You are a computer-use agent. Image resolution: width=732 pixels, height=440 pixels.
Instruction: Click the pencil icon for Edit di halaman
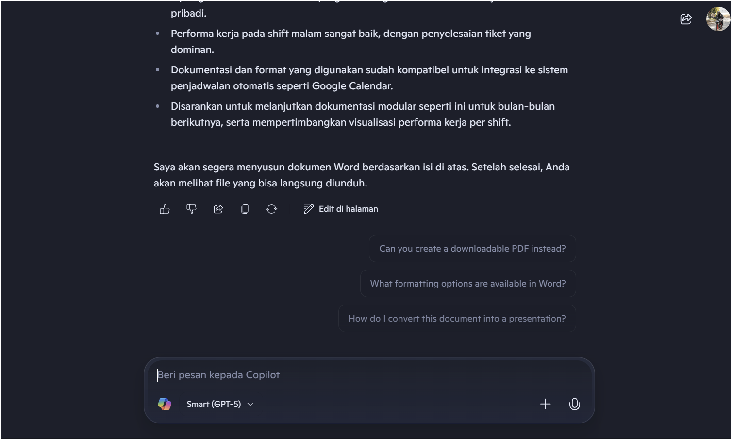point(309,209)
